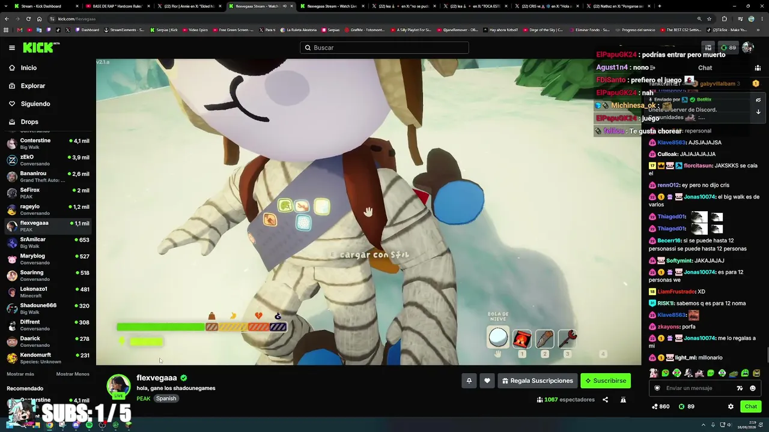Open Soarinng channel in sidebar
The height and width of the screenshot is (432, 769).
point(48,275)
